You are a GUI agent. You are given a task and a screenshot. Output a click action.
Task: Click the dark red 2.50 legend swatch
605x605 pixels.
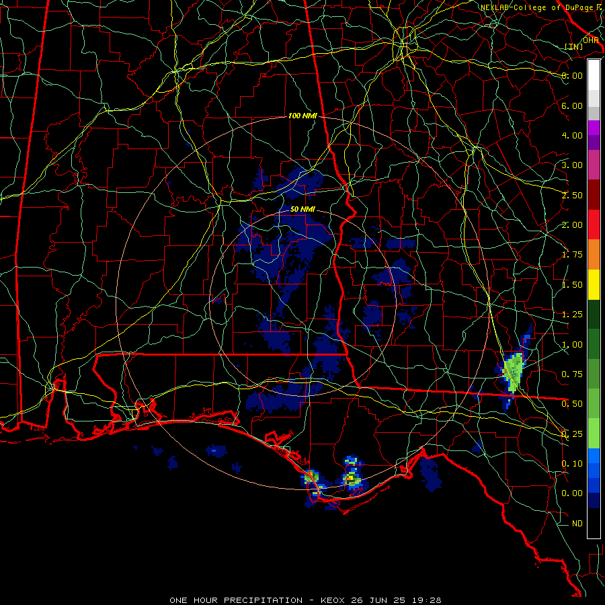pos(594,195)
